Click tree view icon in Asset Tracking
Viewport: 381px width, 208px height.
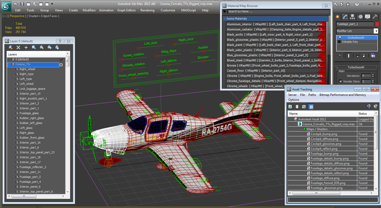[304, 107]
